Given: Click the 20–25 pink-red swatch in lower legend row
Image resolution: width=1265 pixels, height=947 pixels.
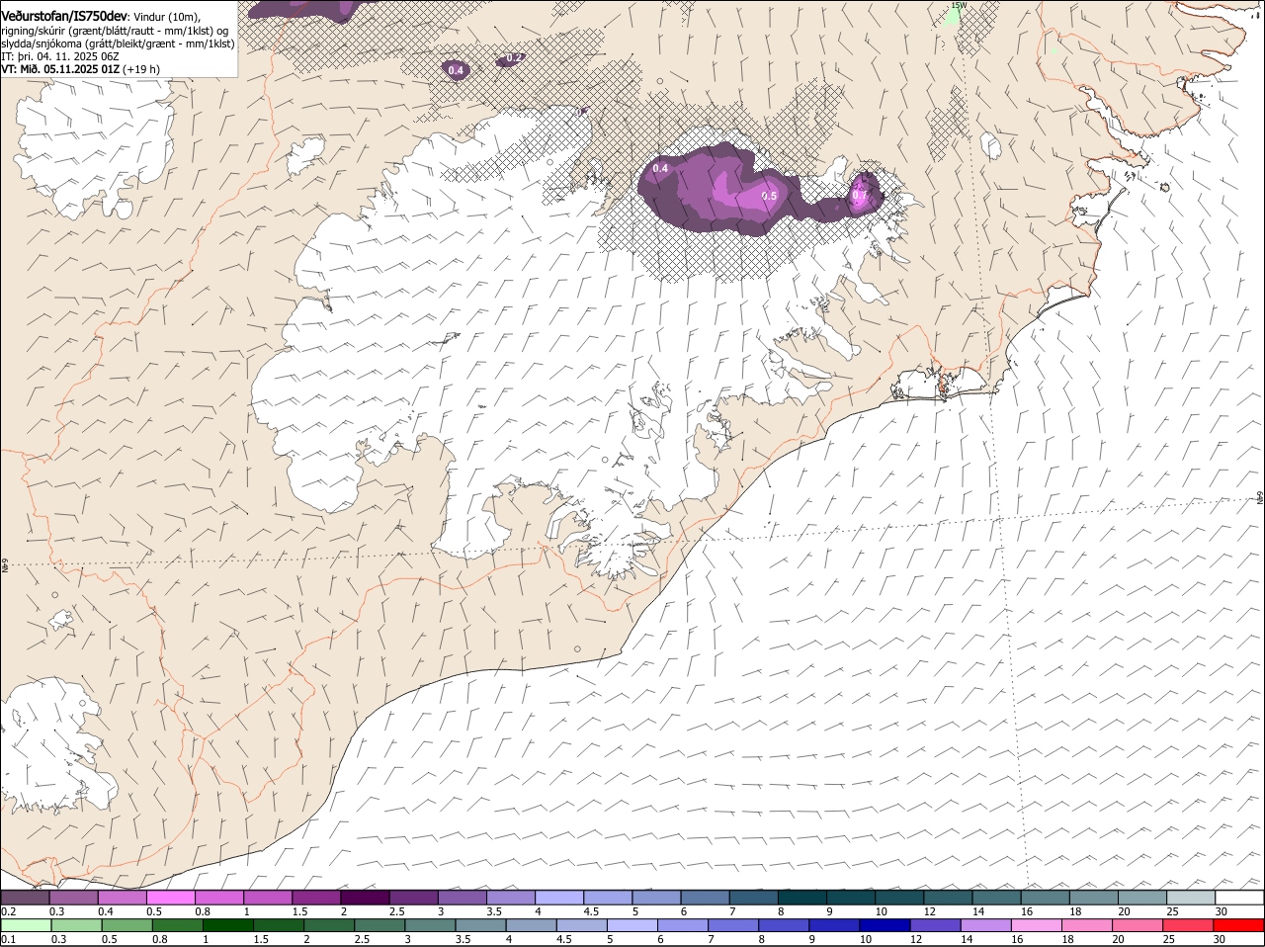Looking at the screenshot, I should pyautogui.click(x=1136, y=925).
